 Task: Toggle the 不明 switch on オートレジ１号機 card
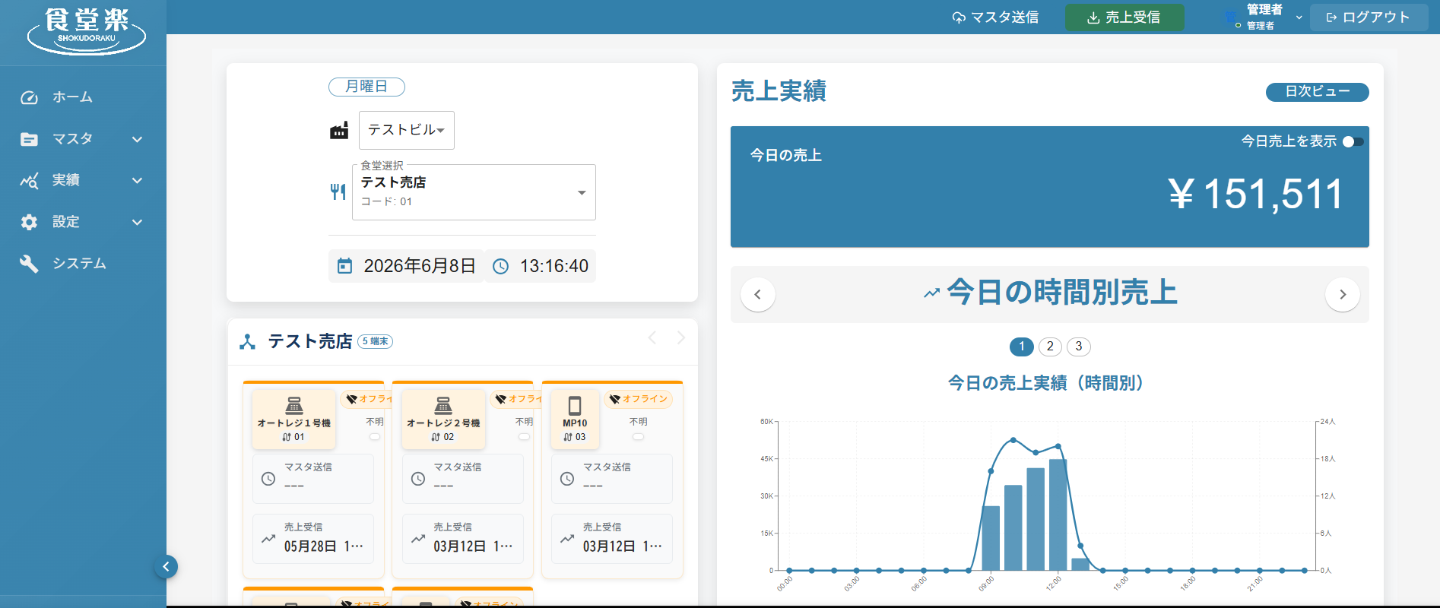[375, 437]
